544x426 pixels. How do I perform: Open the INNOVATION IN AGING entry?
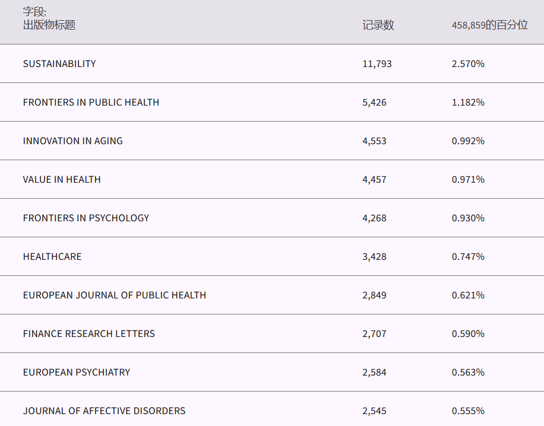coord(72,141)
